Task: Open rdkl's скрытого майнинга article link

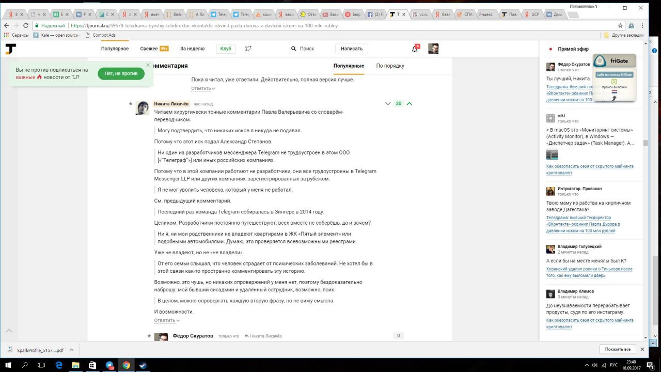Action: pos(590,169)
